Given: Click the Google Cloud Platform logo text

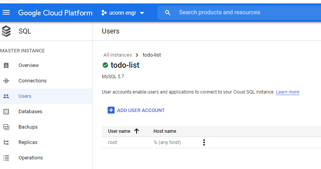Looking at the screenshot, I should coord(55,13).
